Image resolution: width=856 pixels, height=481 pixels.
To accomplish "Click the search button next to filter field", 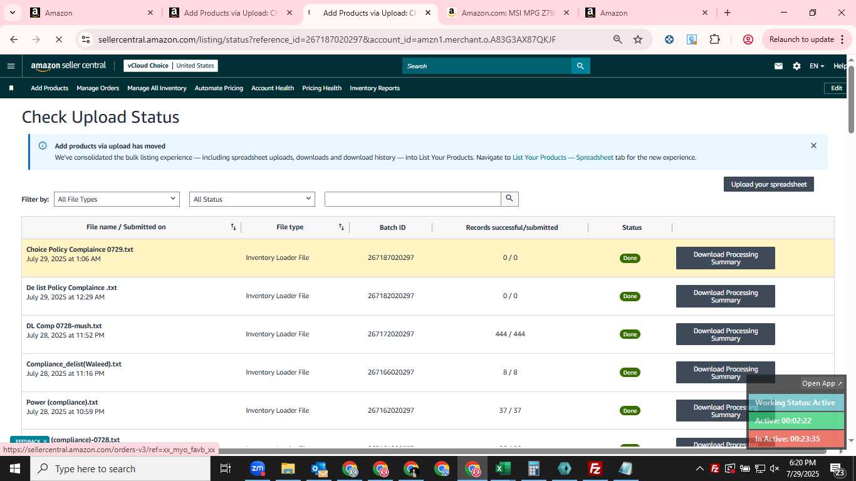I will pos(509,199).
